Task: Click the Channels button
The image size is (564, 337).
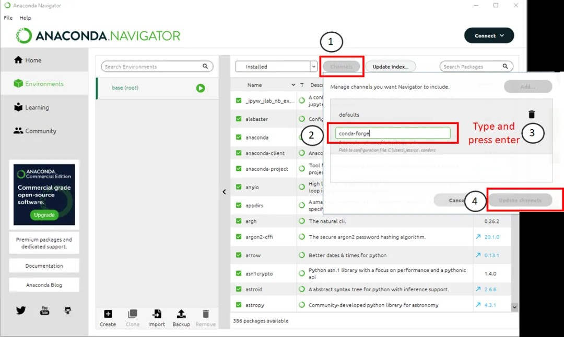Action: (x=342, y=66)
